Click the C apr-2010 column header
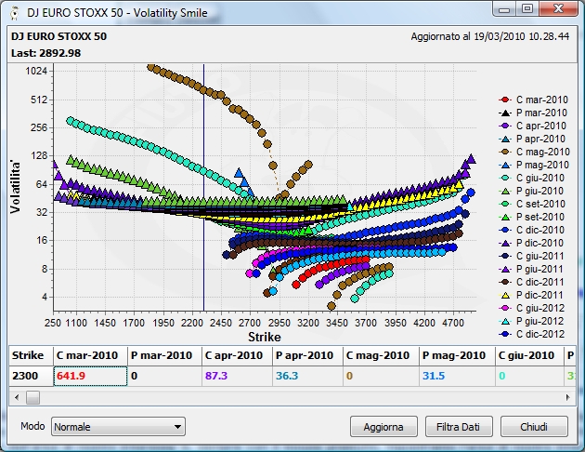The height and width of the screenshot is (452, 585). coord(237,355)
